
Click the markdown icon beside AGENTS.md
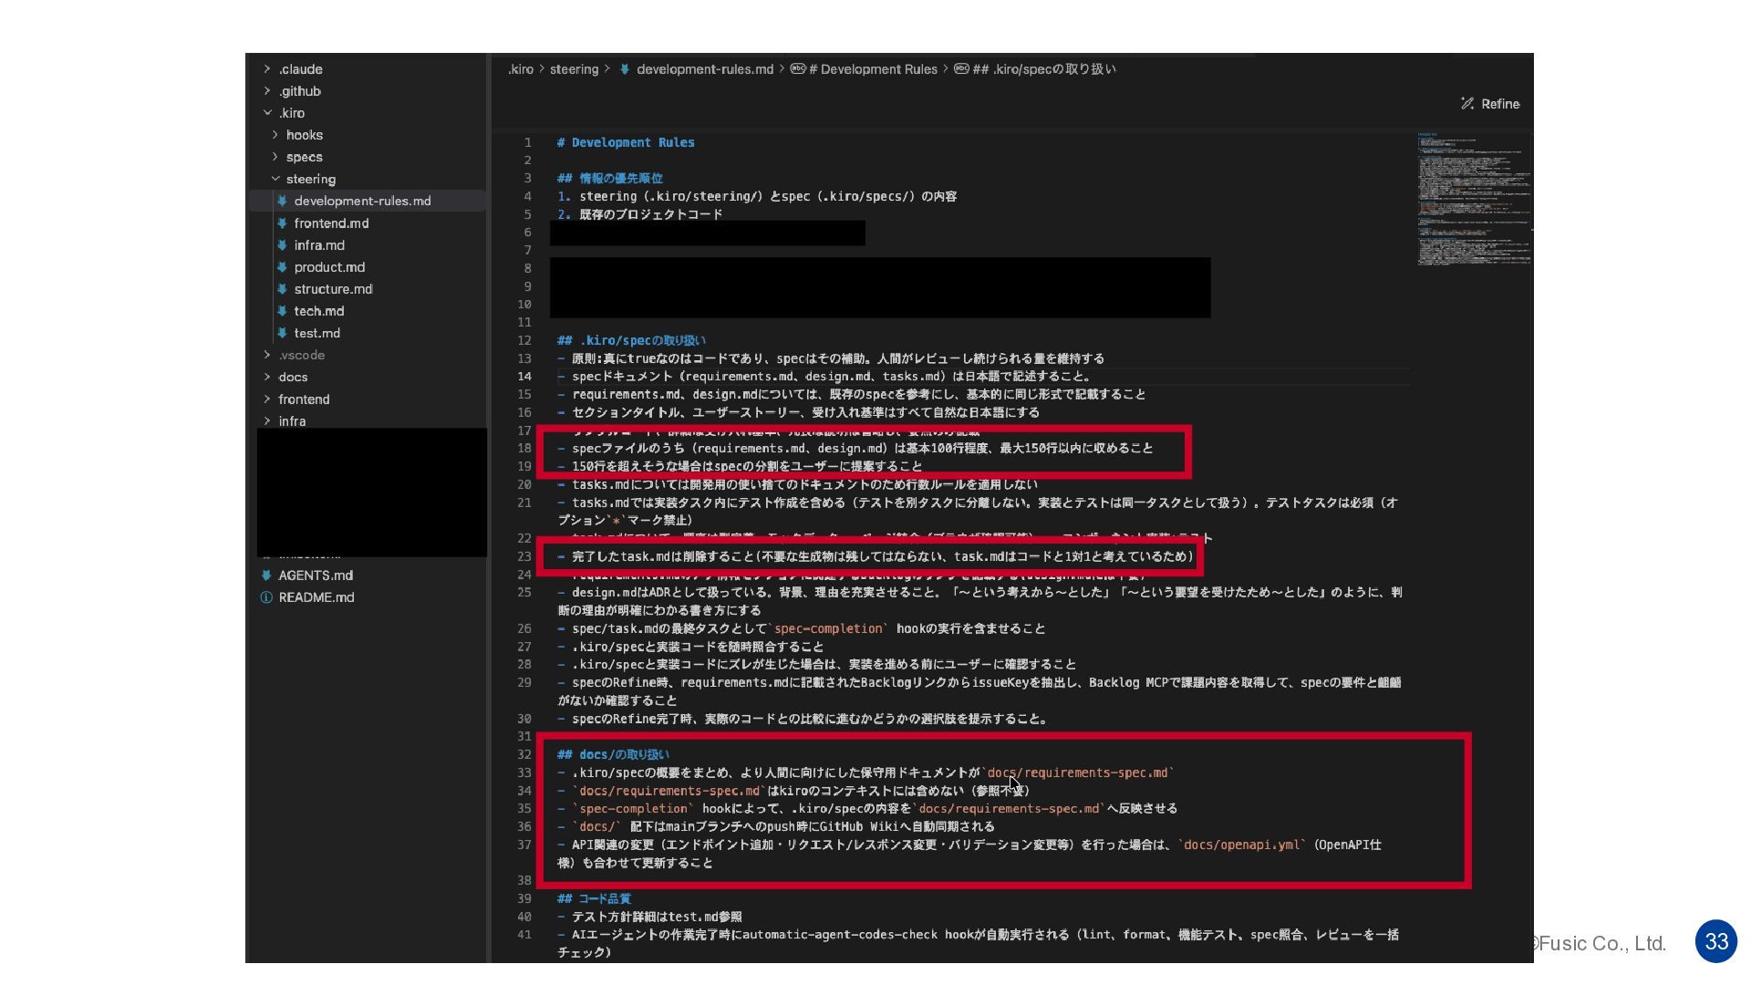pyautogui.click(x=266, y=575)
